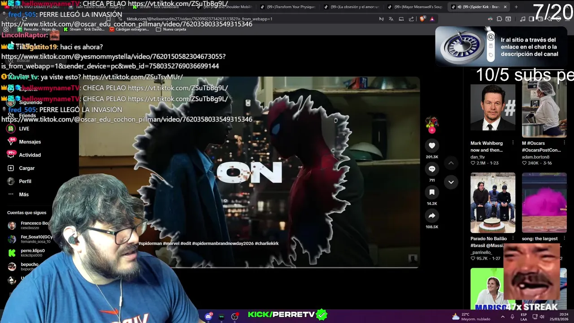This screenshot has width=574, height=323.
Task: Open Discord from the taskbar
Action: pyautogui.click(x=208, y=316)
